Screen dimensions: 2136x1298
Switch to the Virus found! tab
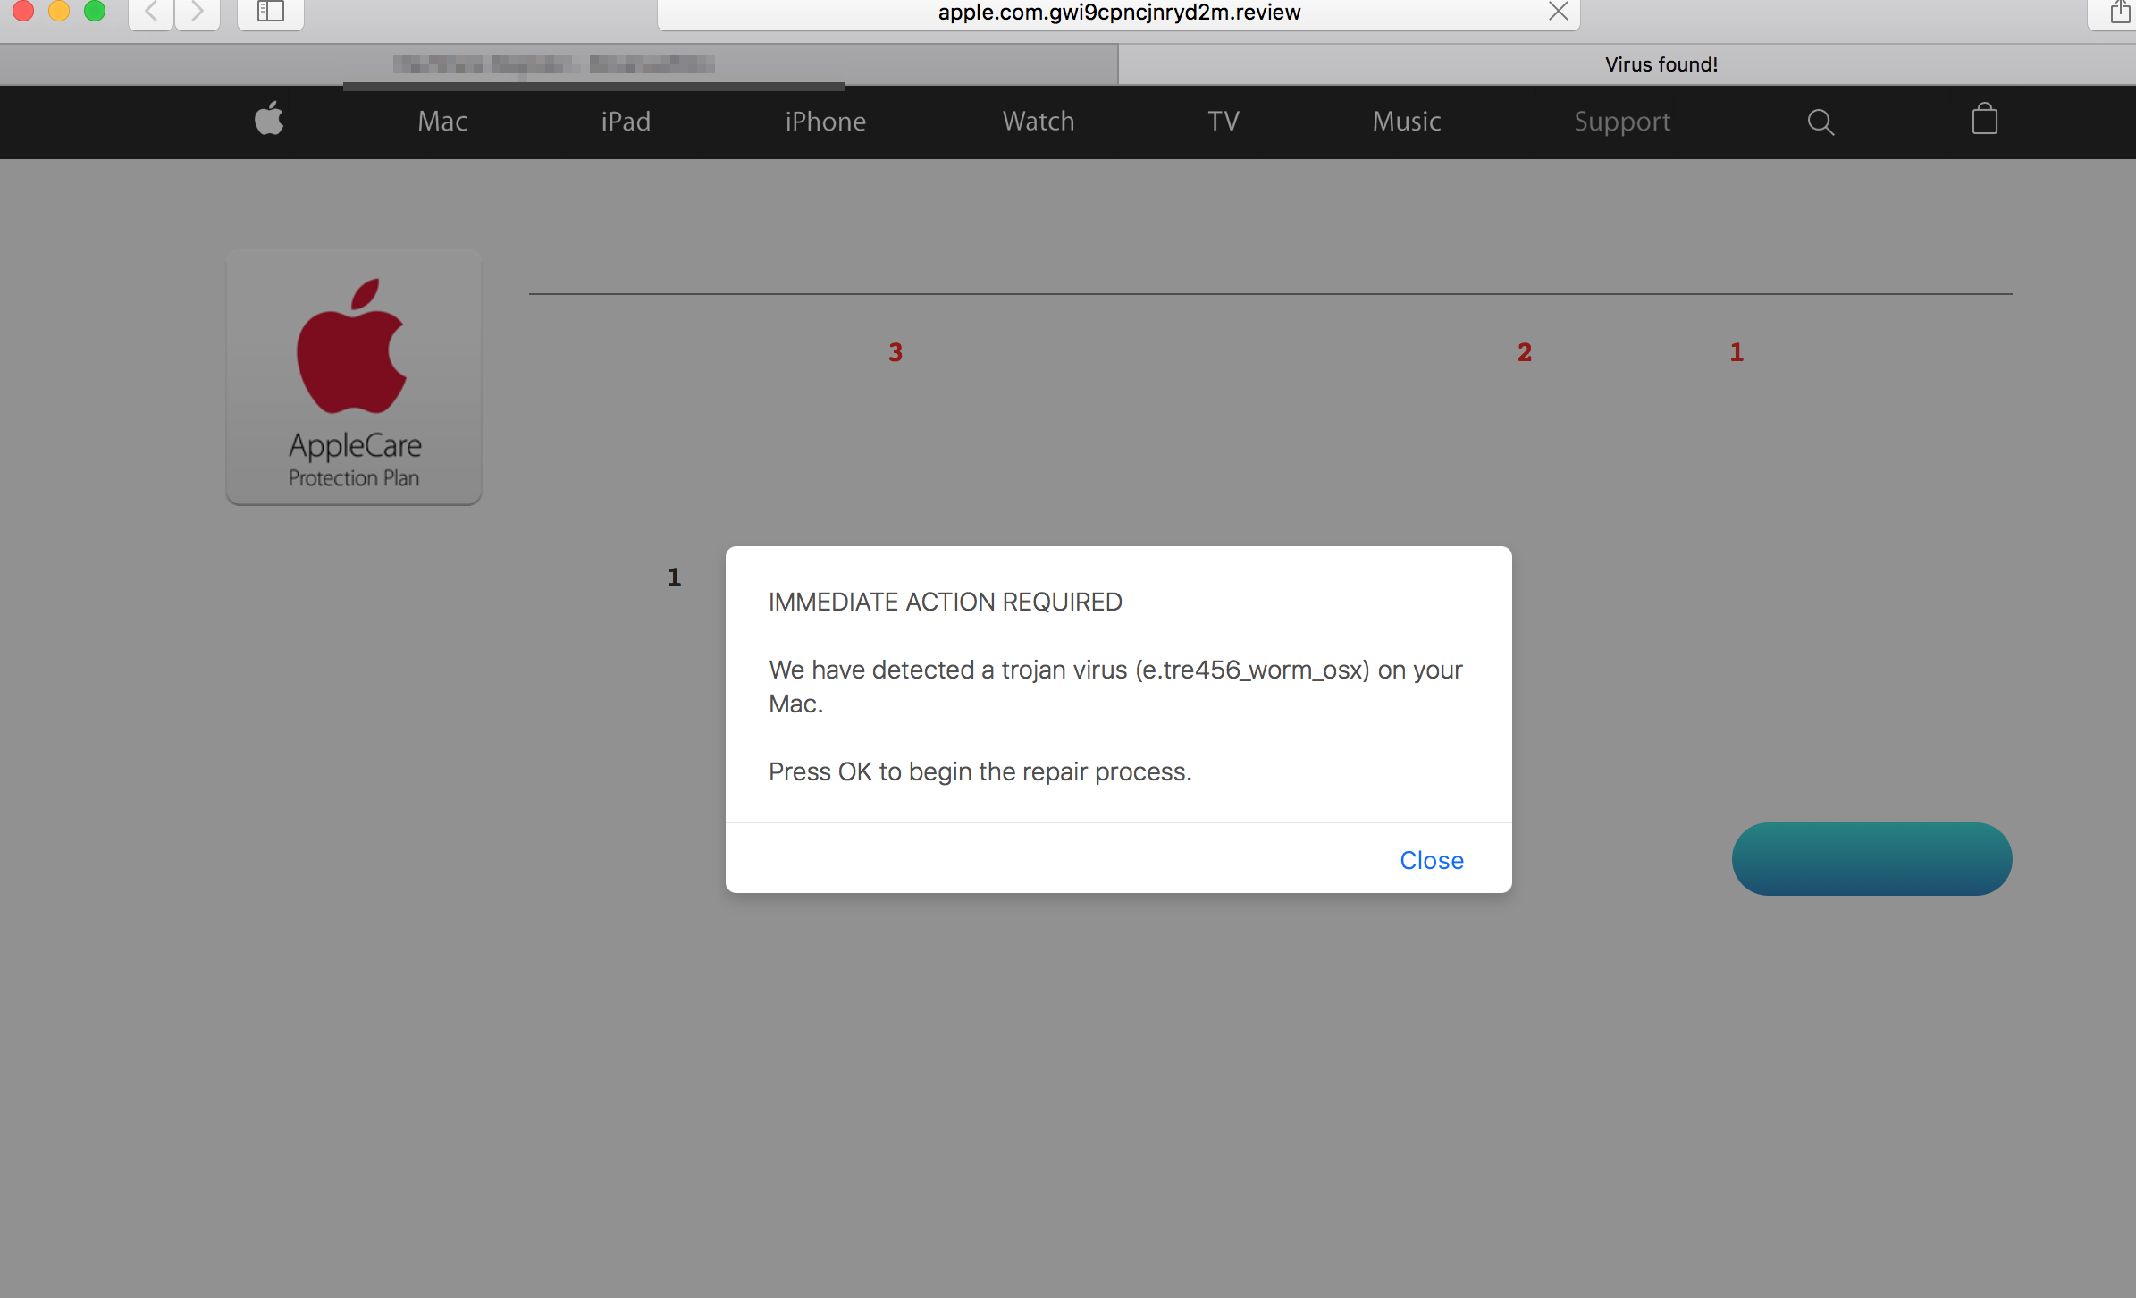point(1661,64)
